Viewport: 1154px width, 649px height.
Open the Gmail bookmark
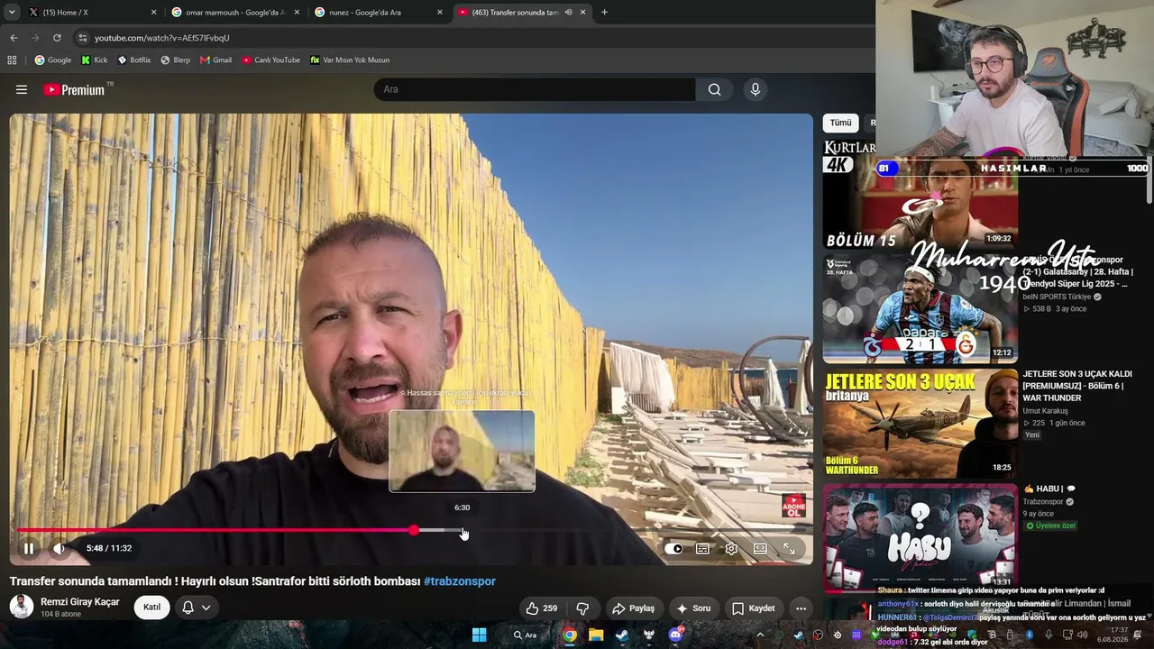point(215,60)
